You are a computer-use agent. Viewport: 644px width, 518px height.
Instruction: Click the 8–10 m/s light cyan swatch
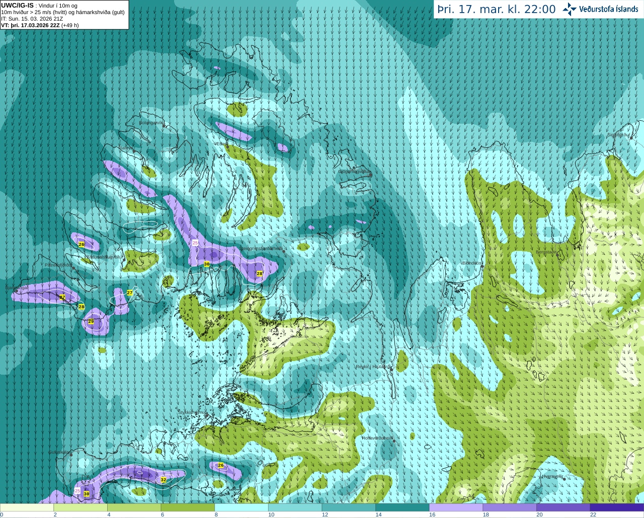(241, 507)
